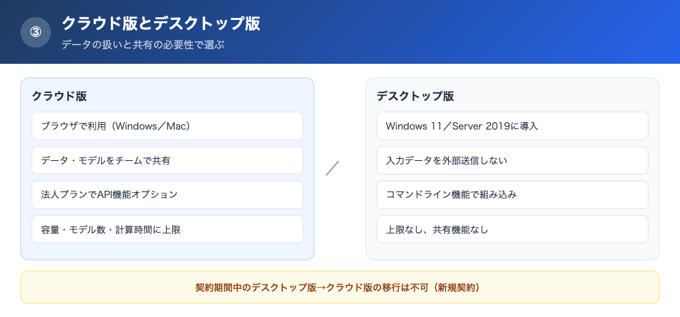Select データ・モデルをチームで共有 row

[167, 161]
